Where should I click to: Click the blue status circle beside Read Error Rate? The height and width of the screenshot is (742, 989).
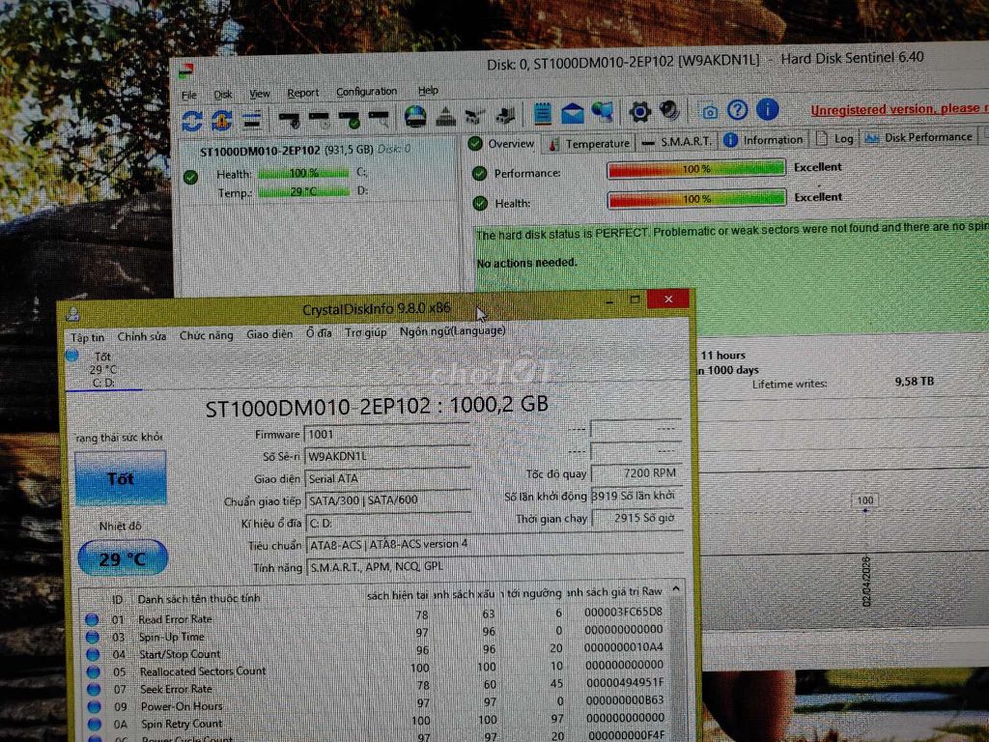(92, 619)
